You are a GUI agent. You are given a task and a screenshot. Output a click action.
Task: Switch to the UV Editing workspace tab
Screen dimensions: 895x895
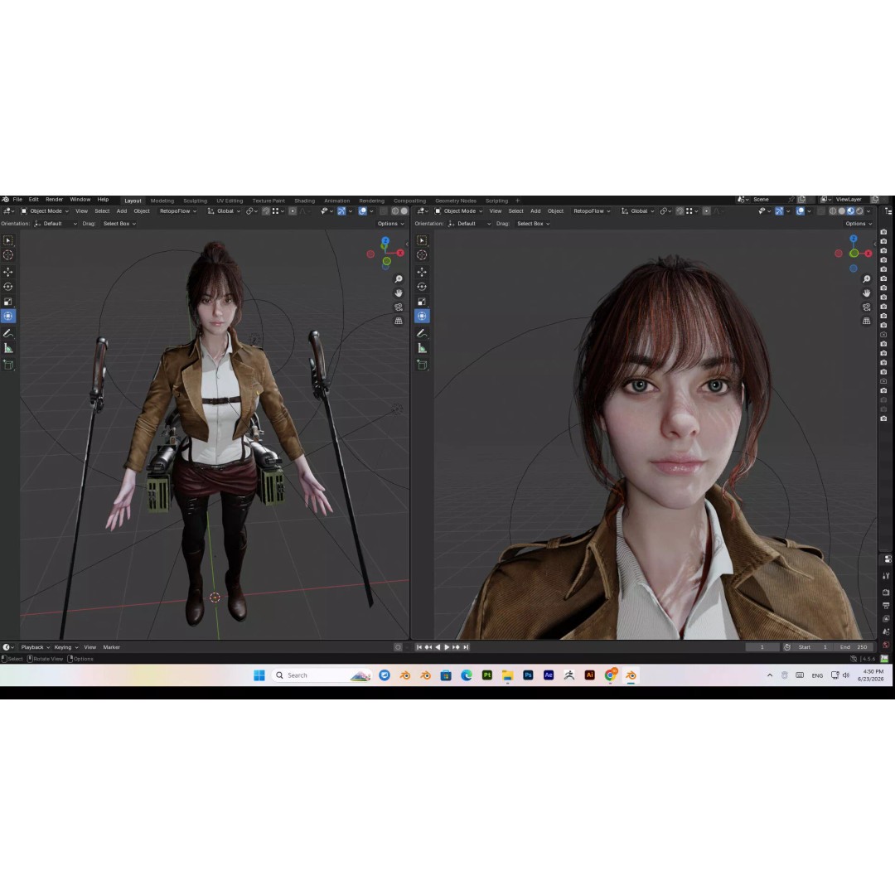[230, 201]
